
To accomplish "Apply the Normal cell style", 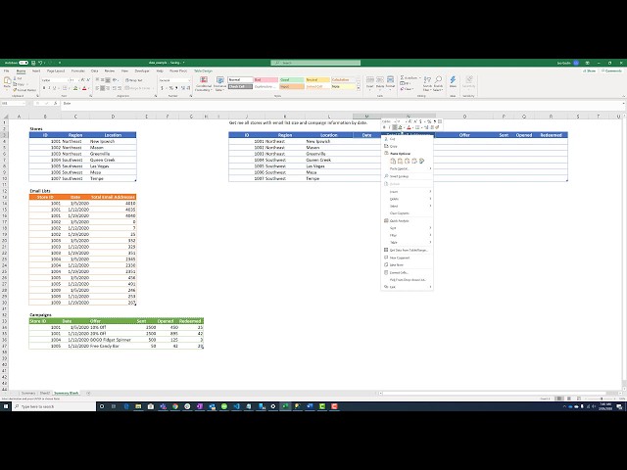I will (240, 80).
